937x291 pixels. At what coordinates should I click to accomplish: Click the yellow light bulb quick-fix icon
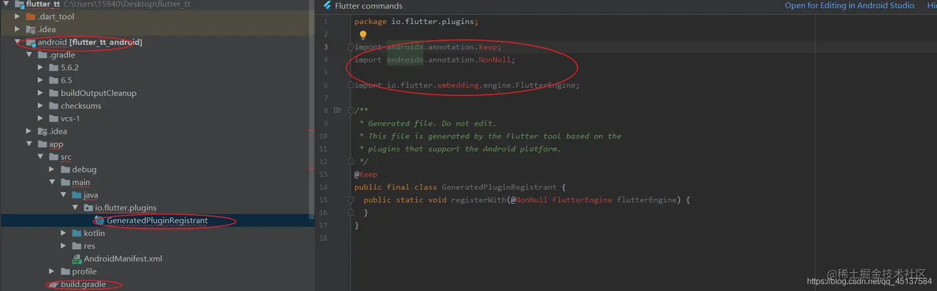pyautogui.click(x=363, y=35)
